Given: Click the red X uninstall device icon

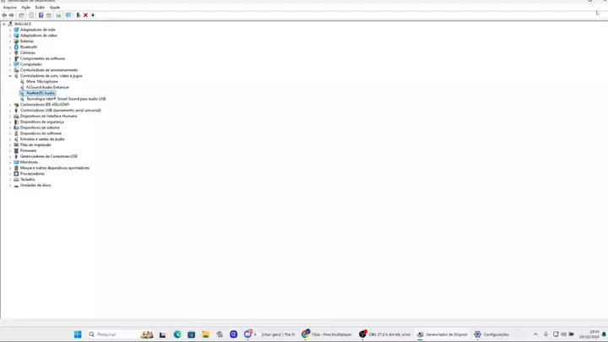Looking at the screenshot, I should [x=85, y=15].
